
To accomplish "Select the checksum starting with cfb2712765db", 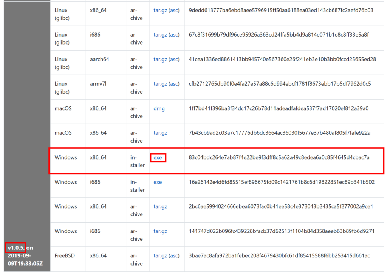I will (x=280, y=84).
